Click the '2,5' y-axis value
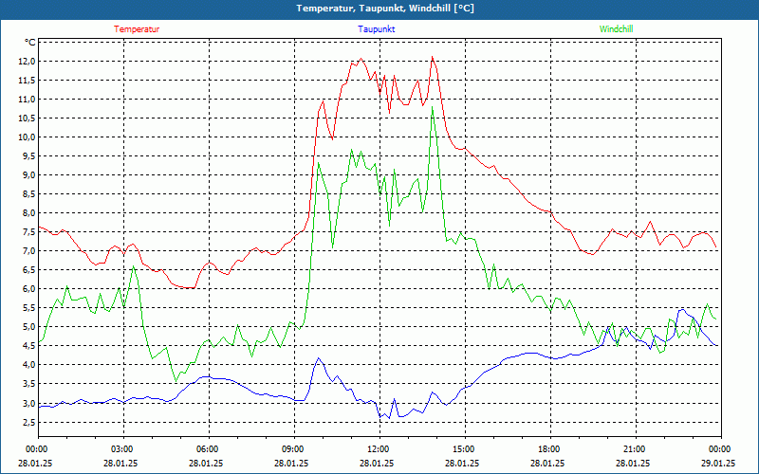The width and height of the screenshot is (759, 474). pyautogui.click(x=28, y=422)
